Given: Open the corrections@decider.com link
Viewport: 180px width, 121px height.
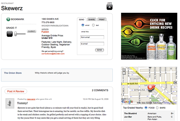Looking at the screenshot, I should click(x=53, y=54).
